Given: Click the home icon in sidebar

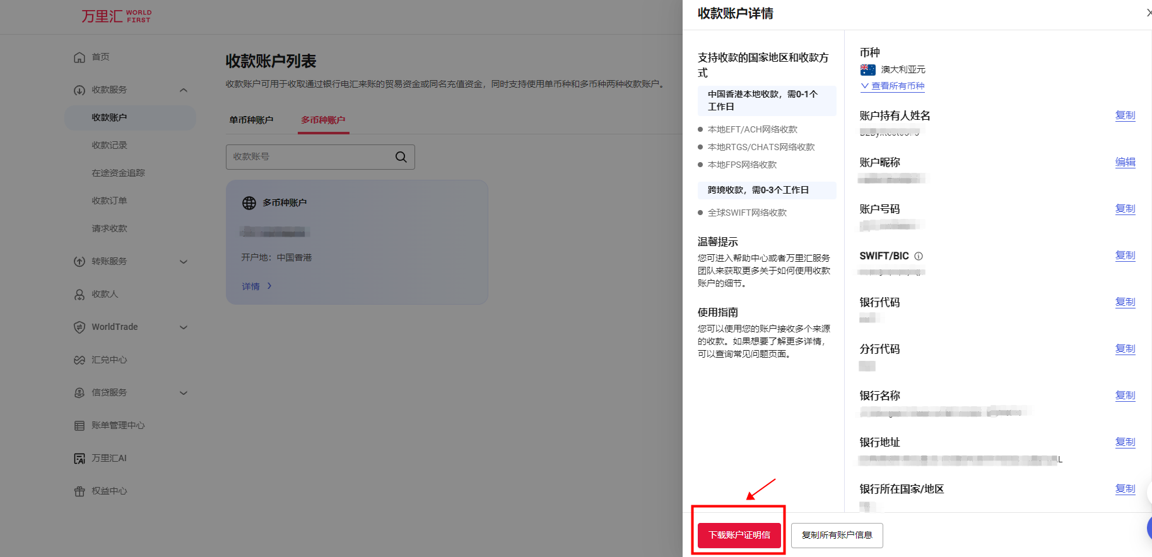Looking at the screenshot, I should click(x=79, y=57).
